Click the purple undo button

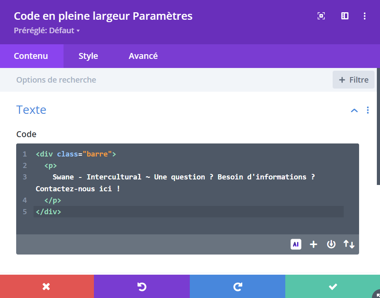pyautogui.click(x=142, y=287)
